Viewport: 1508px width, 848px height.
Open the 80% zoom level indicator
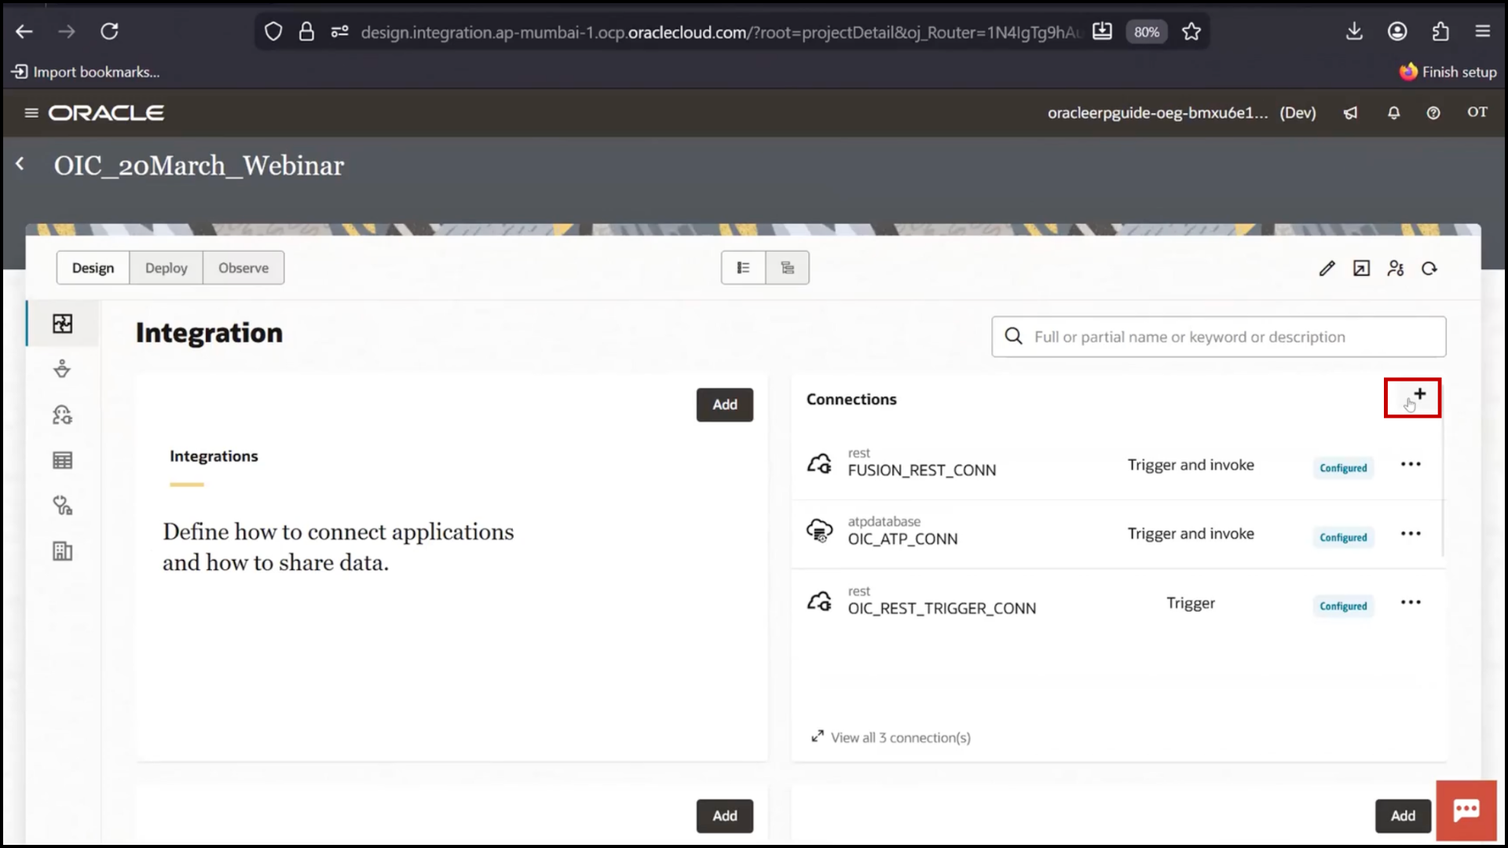[x=1147, y=31]
